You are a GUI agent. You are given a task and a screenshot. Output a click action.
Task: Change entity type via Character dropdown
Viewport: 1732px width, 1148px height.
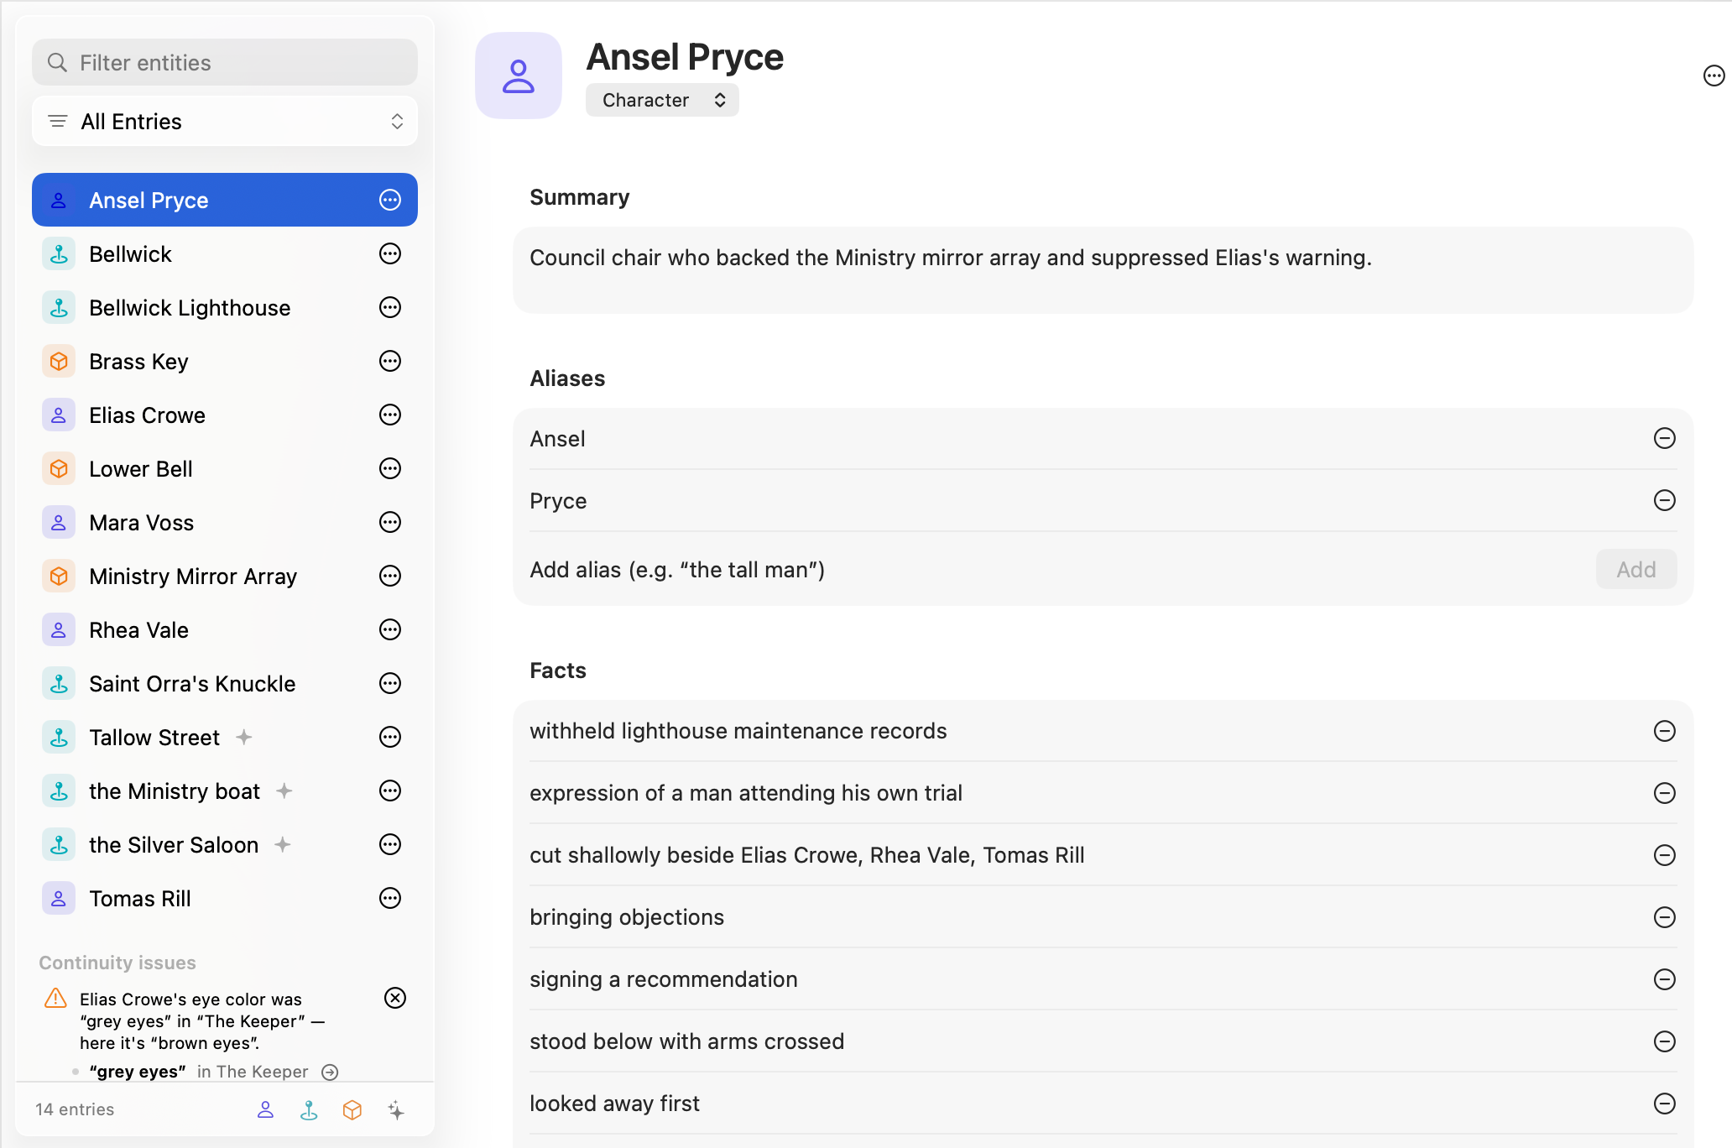662,100
